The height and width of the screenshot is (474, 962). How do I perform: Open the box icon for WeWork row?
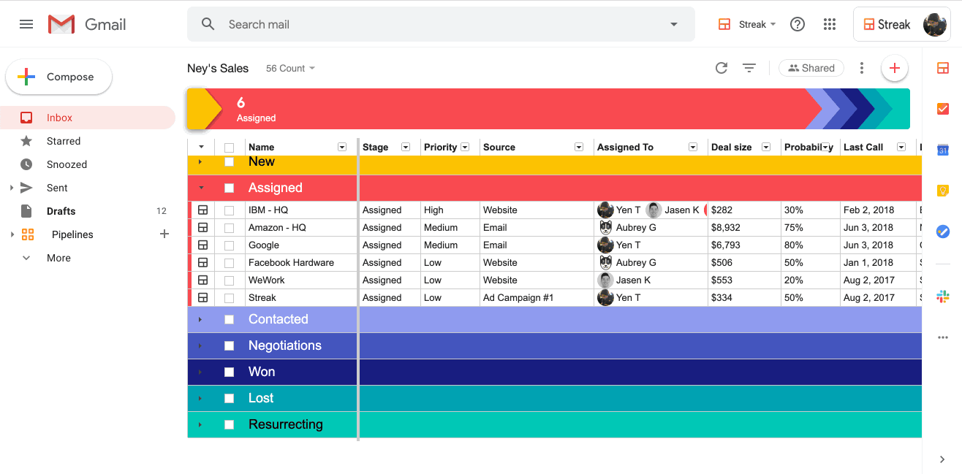[x=203, y=280]
